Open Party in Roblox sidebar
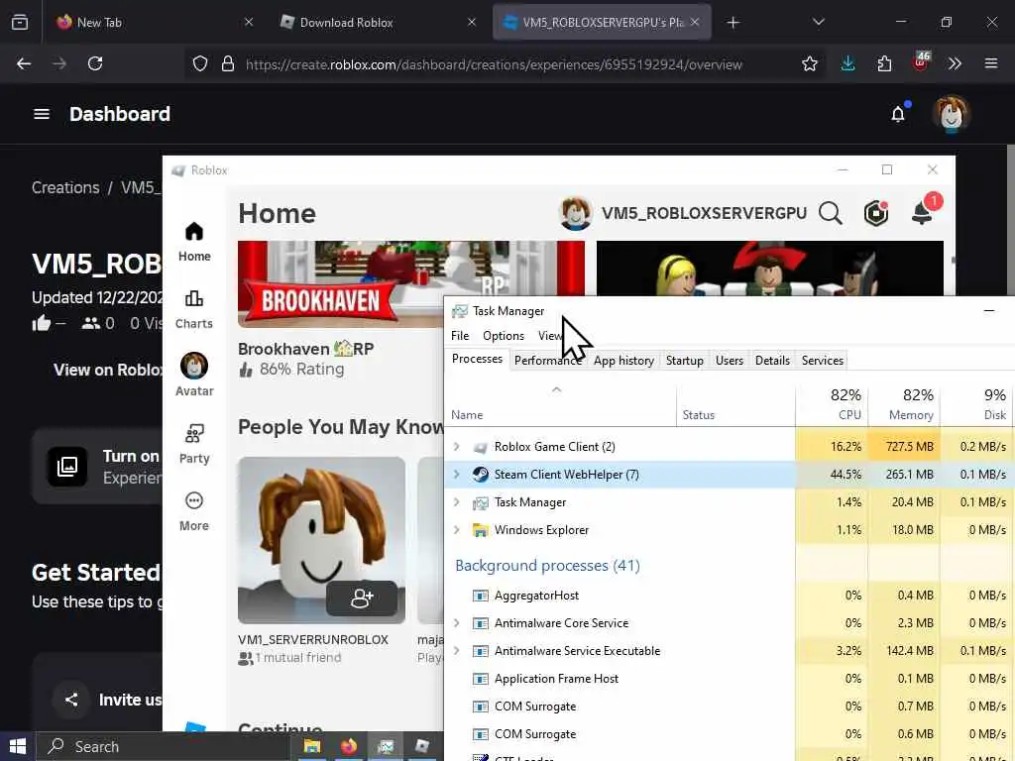Viewport: 1015px width, 761px height. (194, 444)
